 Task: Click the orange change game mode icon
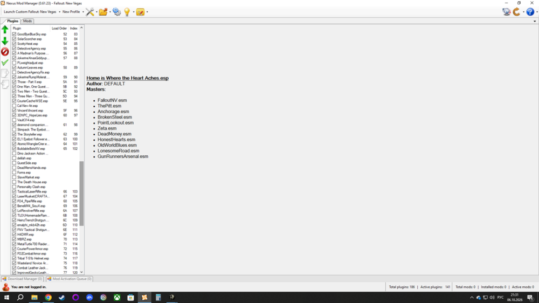click(x=517, y=12)
